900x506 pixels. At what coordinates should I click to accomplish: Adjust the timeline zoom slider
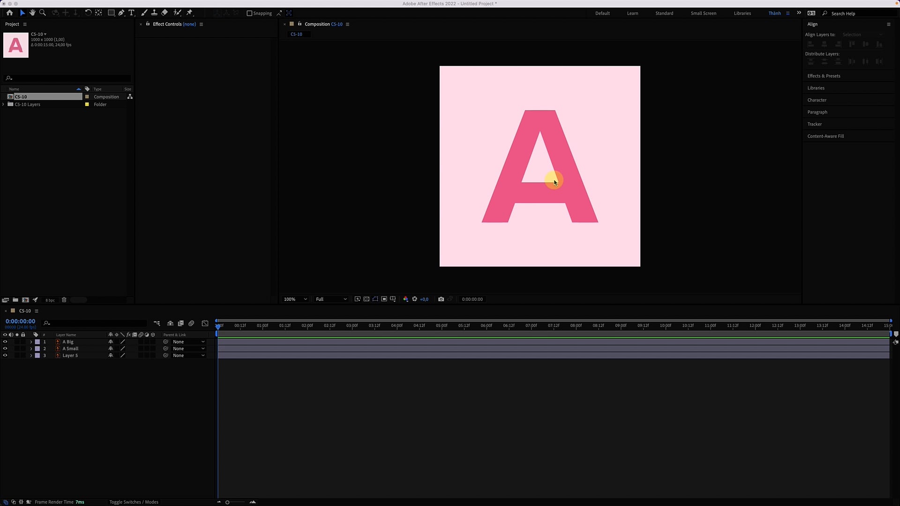click(227, 502)
